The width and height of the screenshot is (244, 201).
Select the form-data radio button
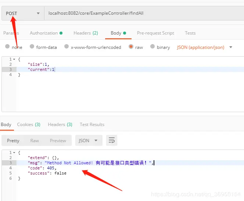pos(32,46)
